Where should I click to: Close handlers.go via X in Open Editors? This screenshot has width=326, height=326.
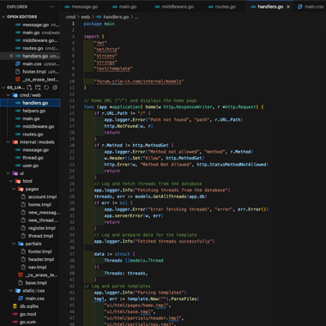click(11, 56)
